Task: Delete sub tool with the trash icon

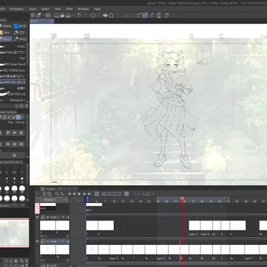Action: click(x=27, y=106)
